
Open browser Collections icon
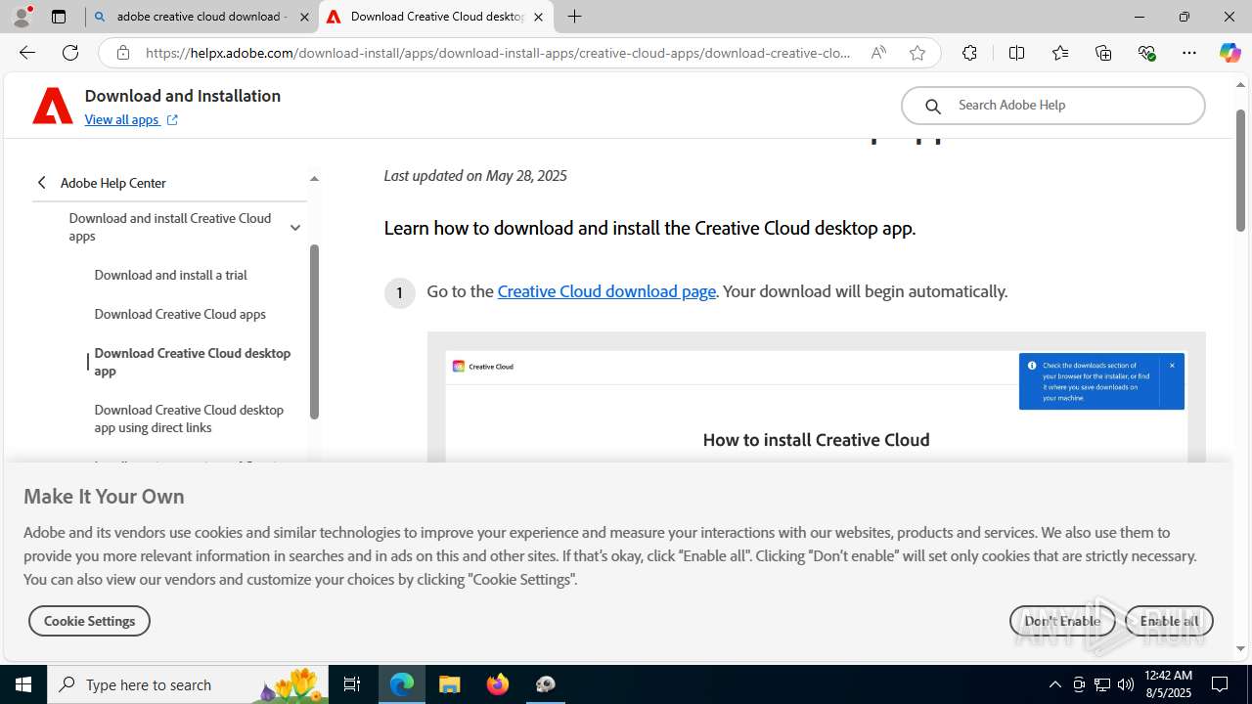pos(1103,53)
